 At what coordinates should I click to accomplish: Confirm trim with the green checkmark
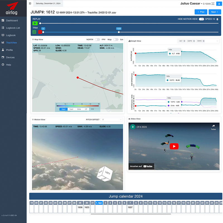coord(34,32)
